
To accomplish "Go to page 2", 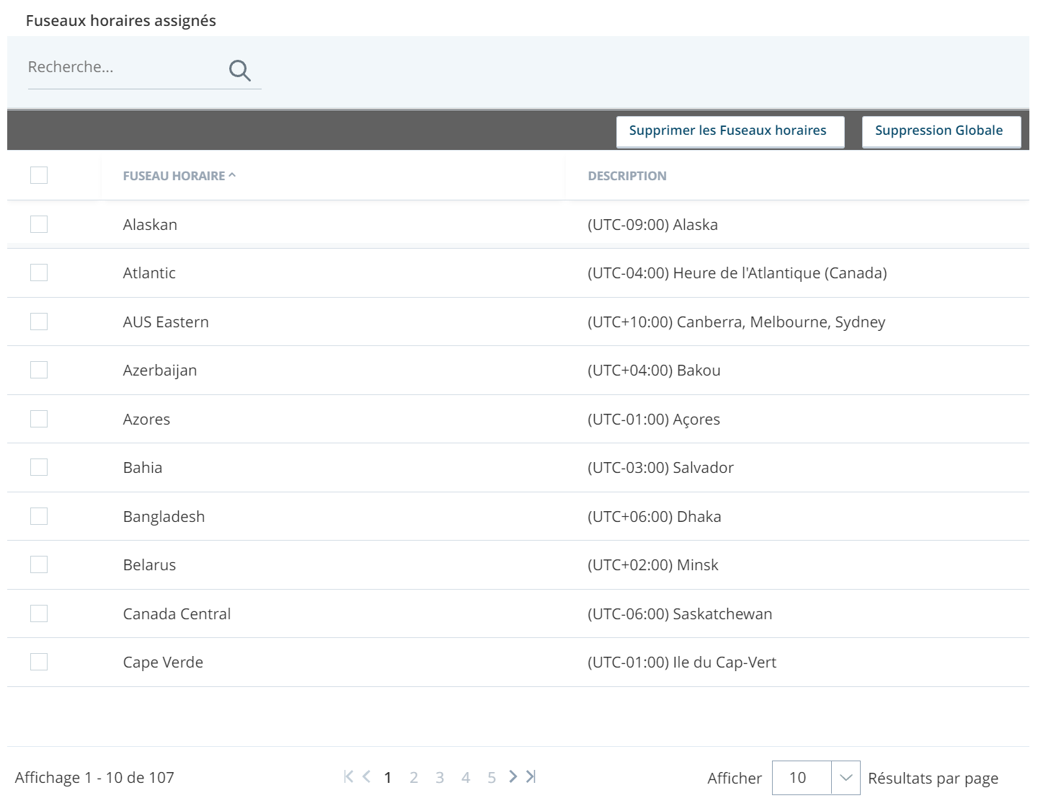I will coord(414,777).
